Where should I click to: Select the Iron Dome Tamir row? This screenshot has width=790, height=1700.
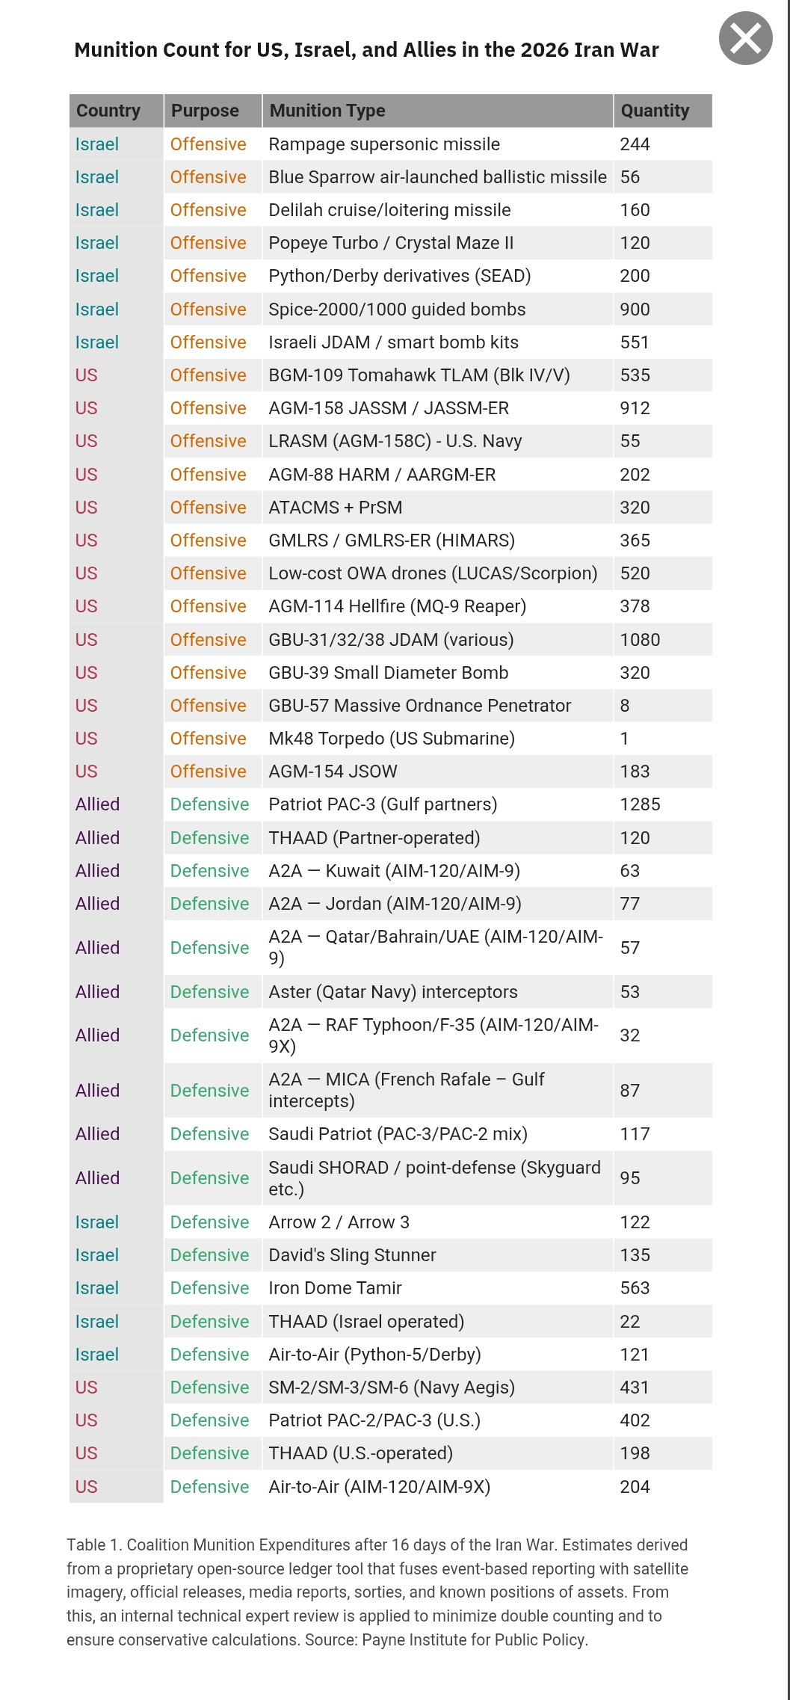(x=335, y=1288)
